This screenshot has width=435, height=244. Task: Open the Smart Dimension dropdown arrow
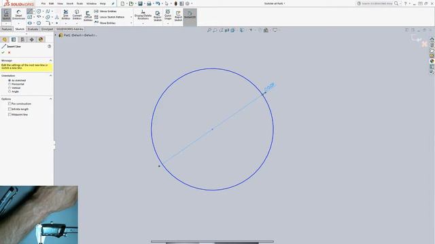(18, 24)
